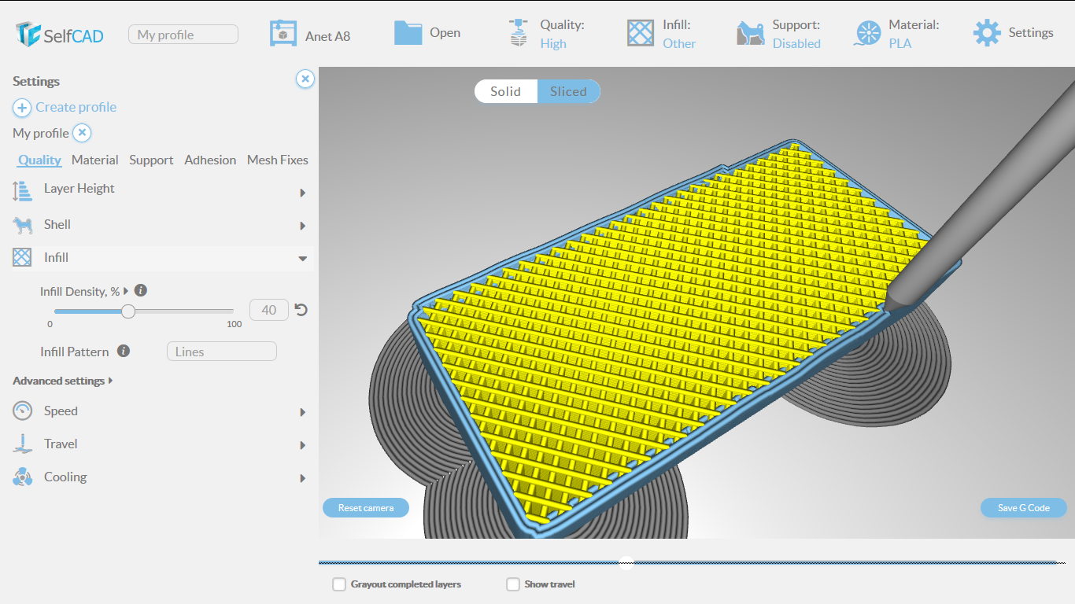Click the Reset camera button
Screen dimensions: 1075x604
click(x=366, y=508)
